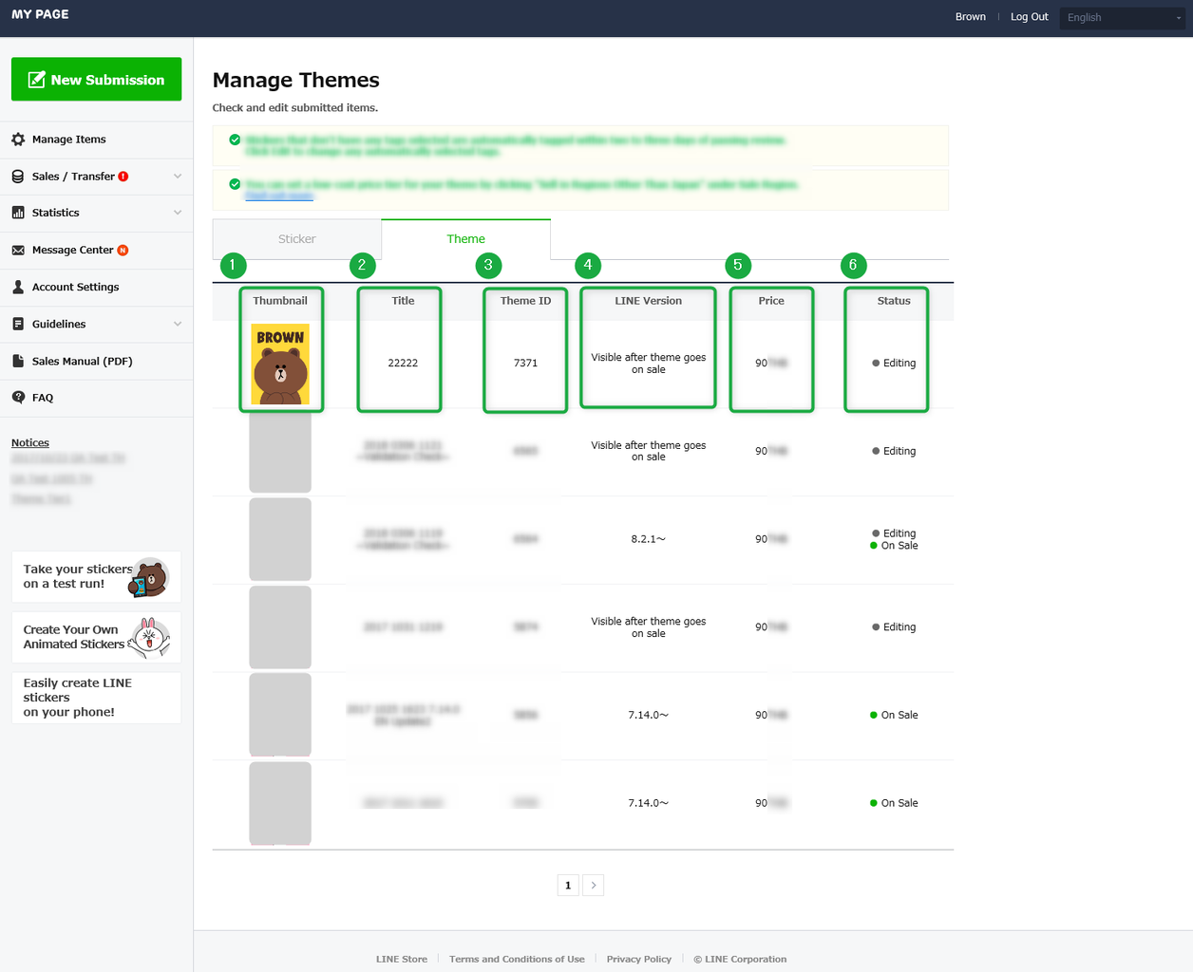Expand the Statistics menu chevron
Viewport: 1193px width, 972px height.
(178, 213)
